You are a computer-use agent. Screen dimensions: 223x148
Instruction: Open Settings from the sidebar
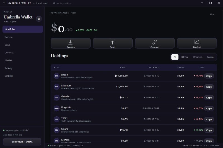coord(9,76)
